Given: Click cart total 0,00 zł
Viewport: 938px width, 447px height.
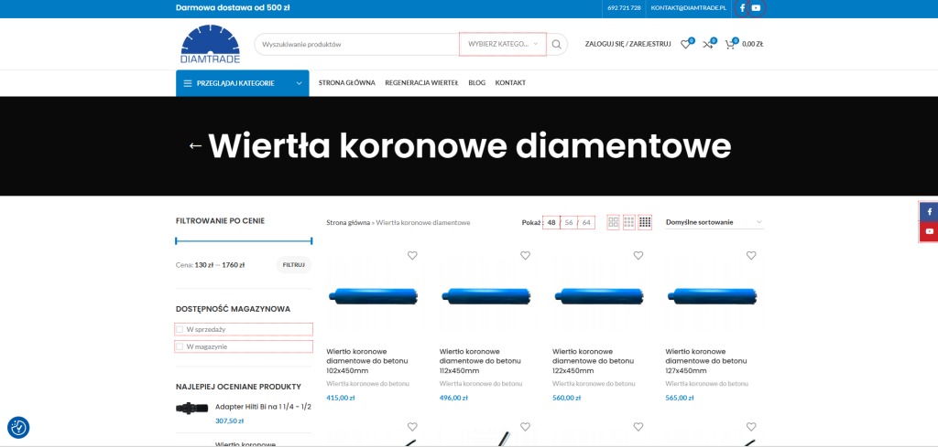Looking at the screenshot, I should tap(753, 44).
